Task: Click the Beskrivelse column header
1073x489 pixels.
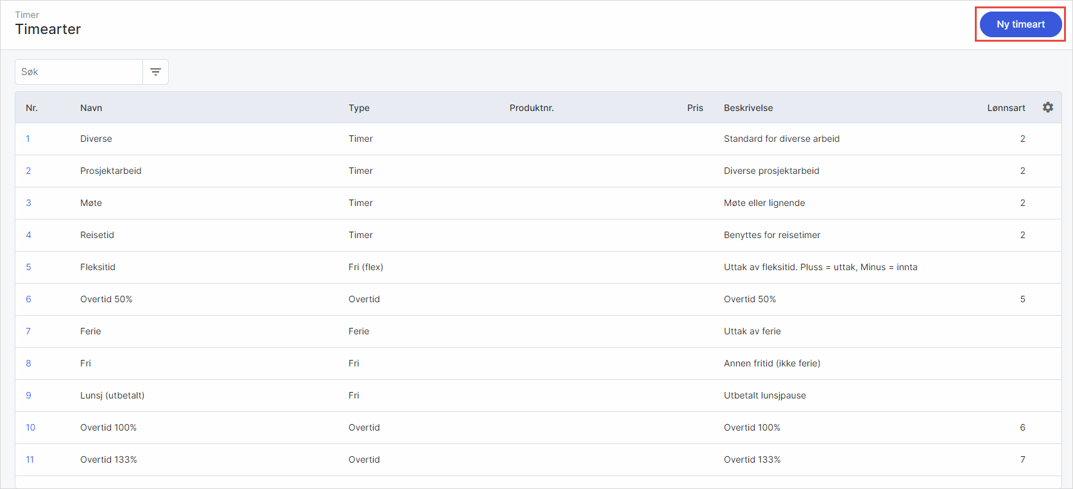Action: coord(748,108)
